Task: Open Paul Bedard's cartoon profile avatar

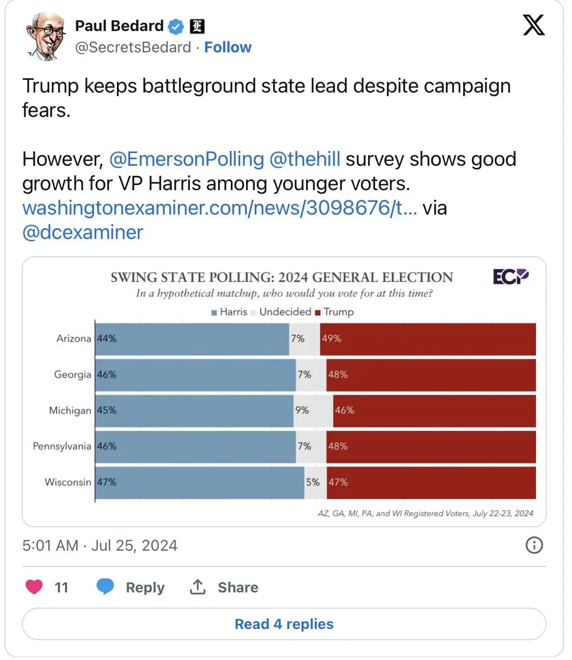Action: pos(46,36)
